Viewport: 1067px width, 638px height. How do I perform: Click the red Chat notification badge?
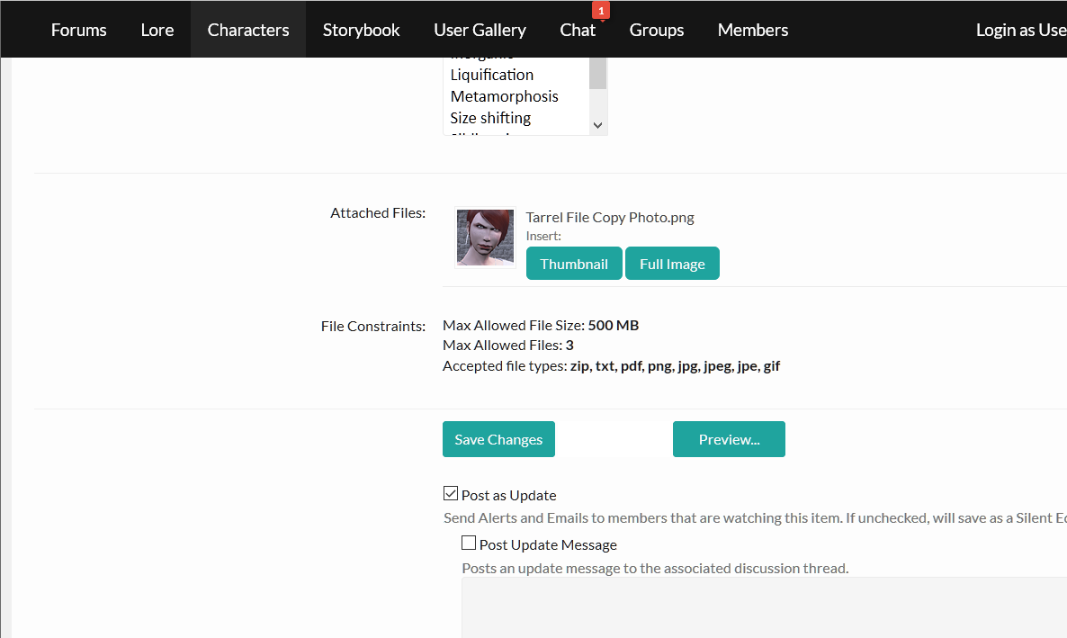coord(601,11)
